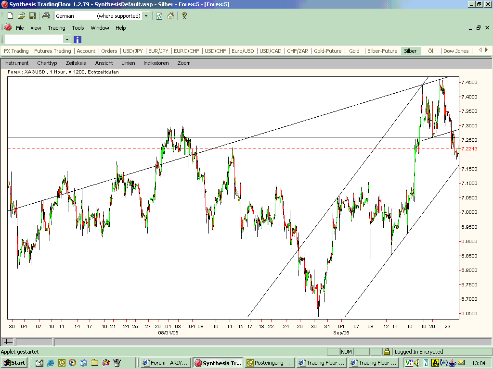The image size is (493, 369).
Task: Select the Öl tab
Action: coord(430,51)
